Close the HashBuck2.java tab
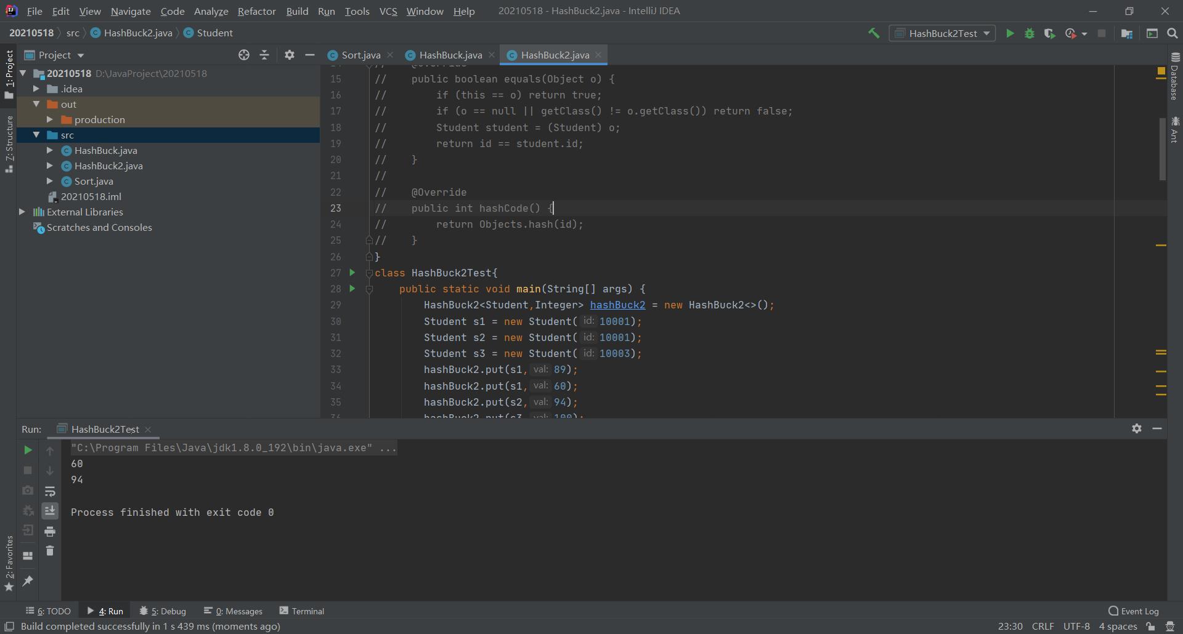The image size is (1183, 634). pos(598,55)
